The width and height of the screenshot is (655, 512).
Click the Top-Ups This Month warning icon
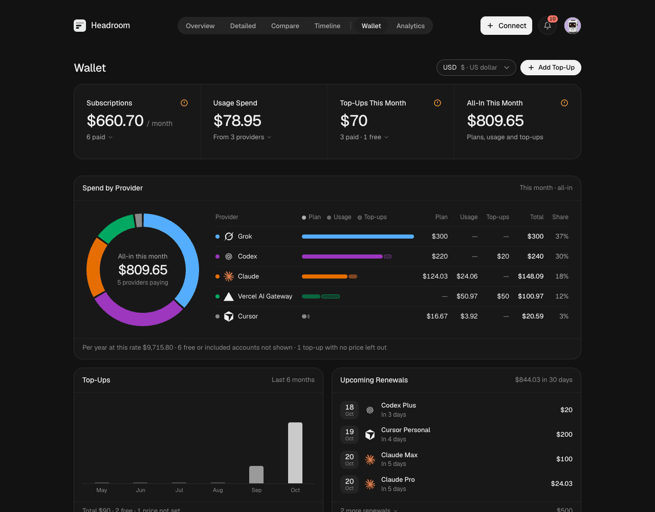[438, 103]
